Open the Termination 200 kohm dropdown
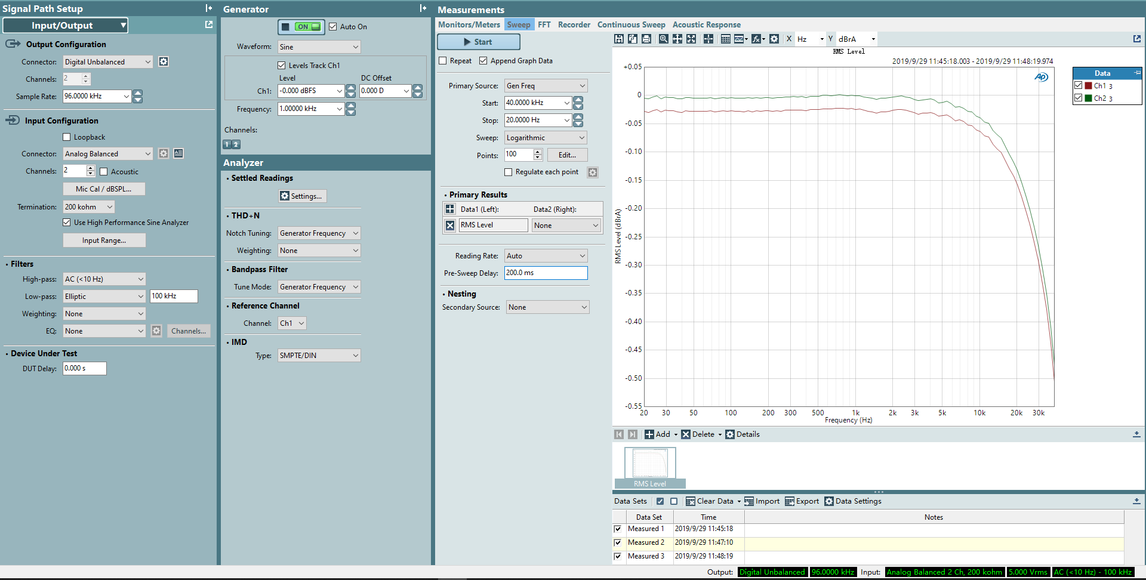 coord(88,207)
